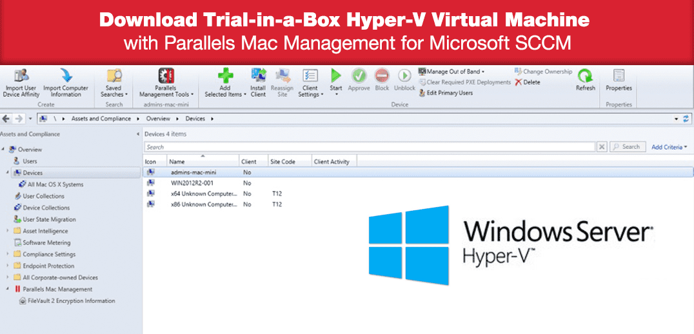Sort by Site Code column header
This screenshot has width=694, height=334.
pos(290,162)
